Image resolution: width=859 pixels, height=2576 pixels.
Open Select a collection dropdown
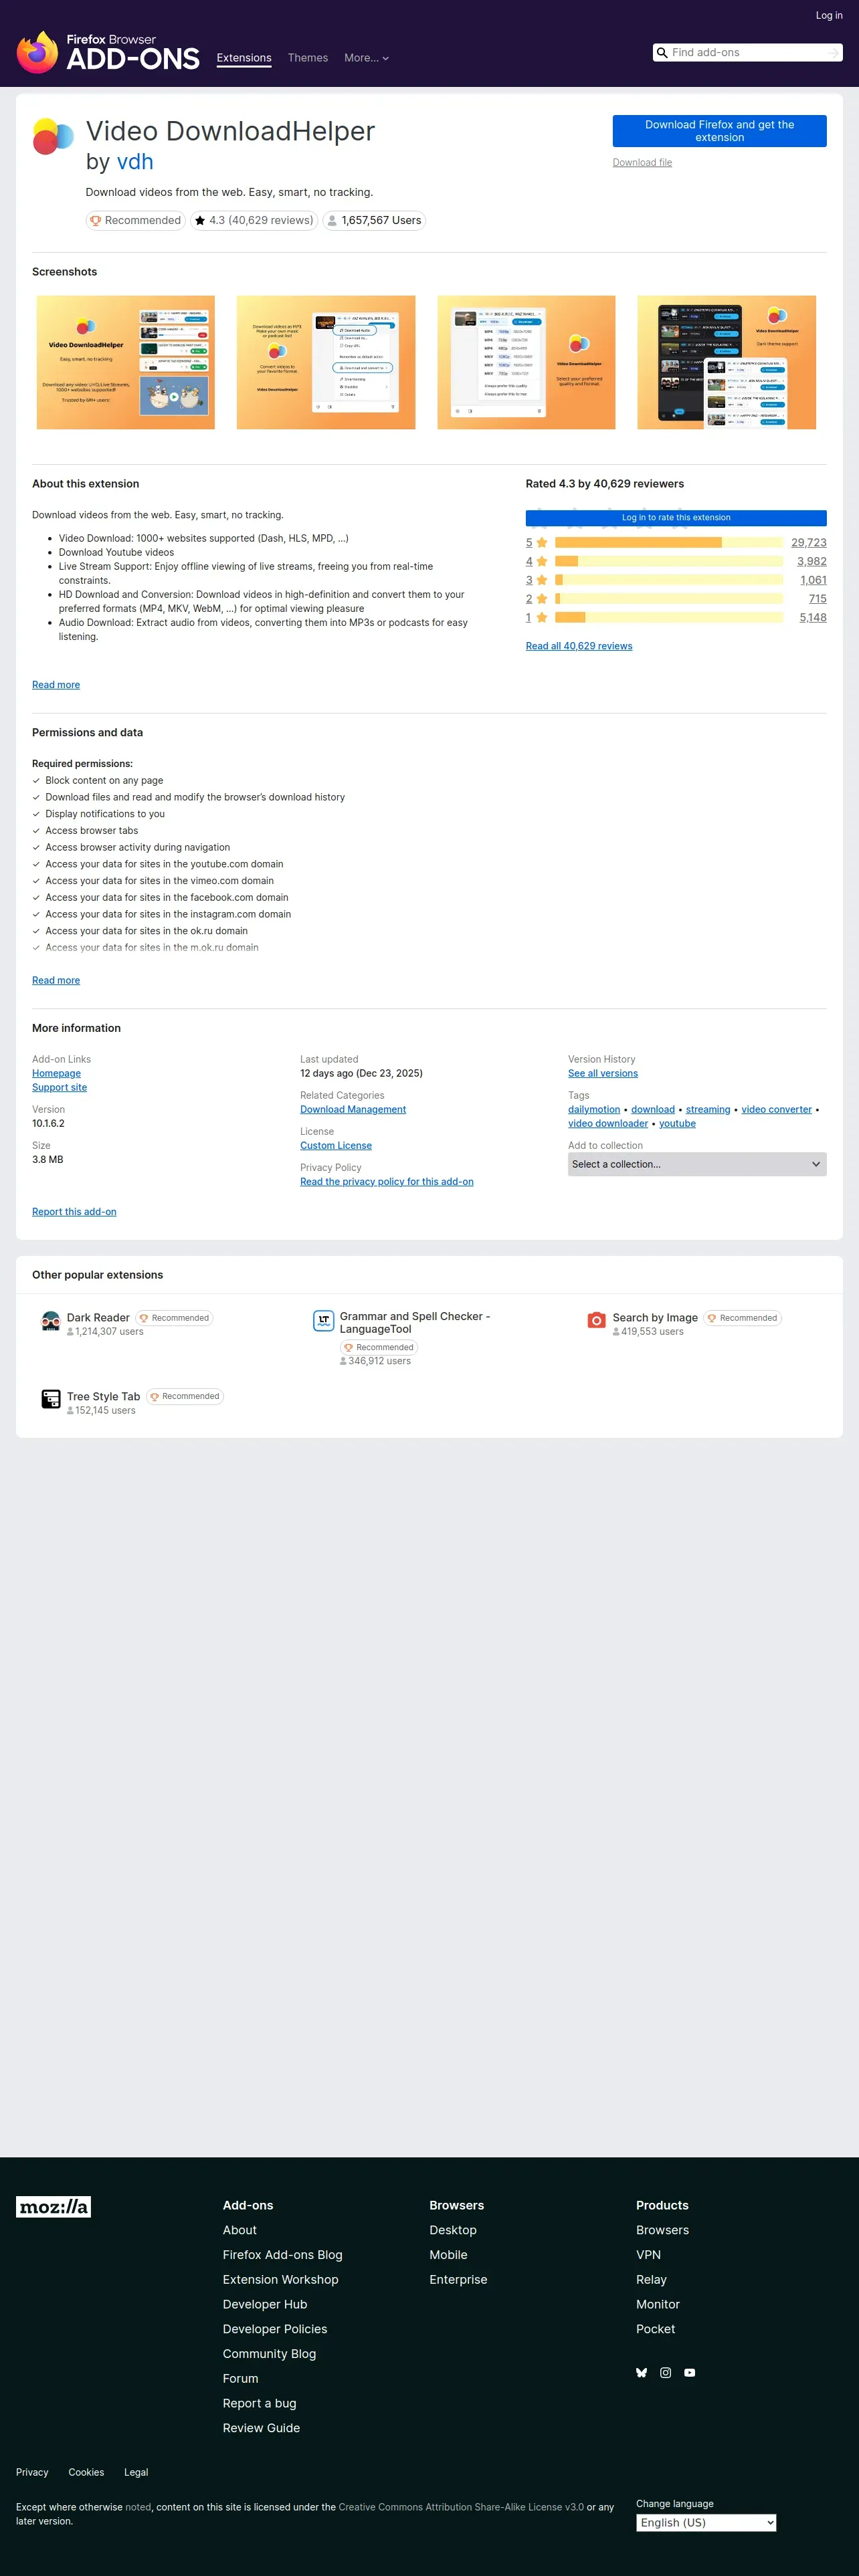pyautogui.click(x=697, y=1165)
